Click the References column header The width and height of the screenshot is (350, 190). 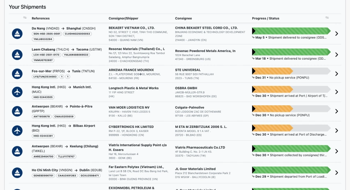(41, 19)
